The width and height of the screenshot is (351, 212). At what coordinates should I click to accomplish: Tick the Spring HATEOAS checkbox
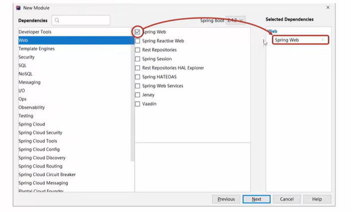[x=138, y=77]
